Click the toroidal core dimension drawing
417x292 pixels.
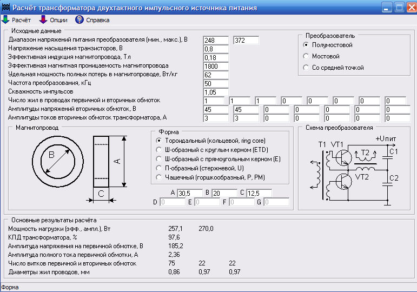pyautogui.click(x=80, y=169)
